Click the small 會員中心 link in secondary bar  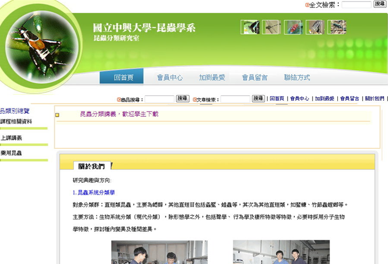(x=300, y=99)
